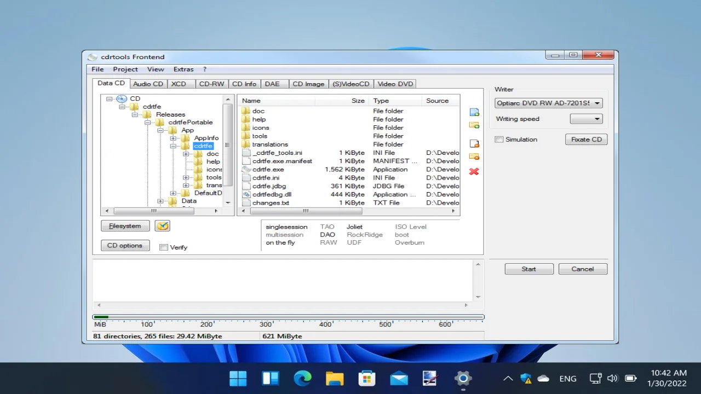Open the Mail app from the taskbar
Image resolution: width=701 pixels, height=394 pixels.
399,378
